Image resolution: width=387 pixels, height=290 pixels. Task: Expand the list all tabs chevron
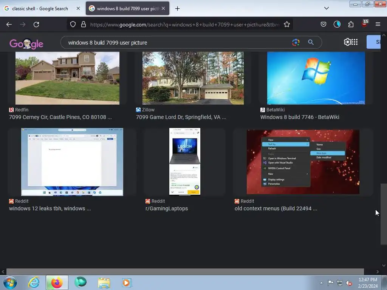326,8
